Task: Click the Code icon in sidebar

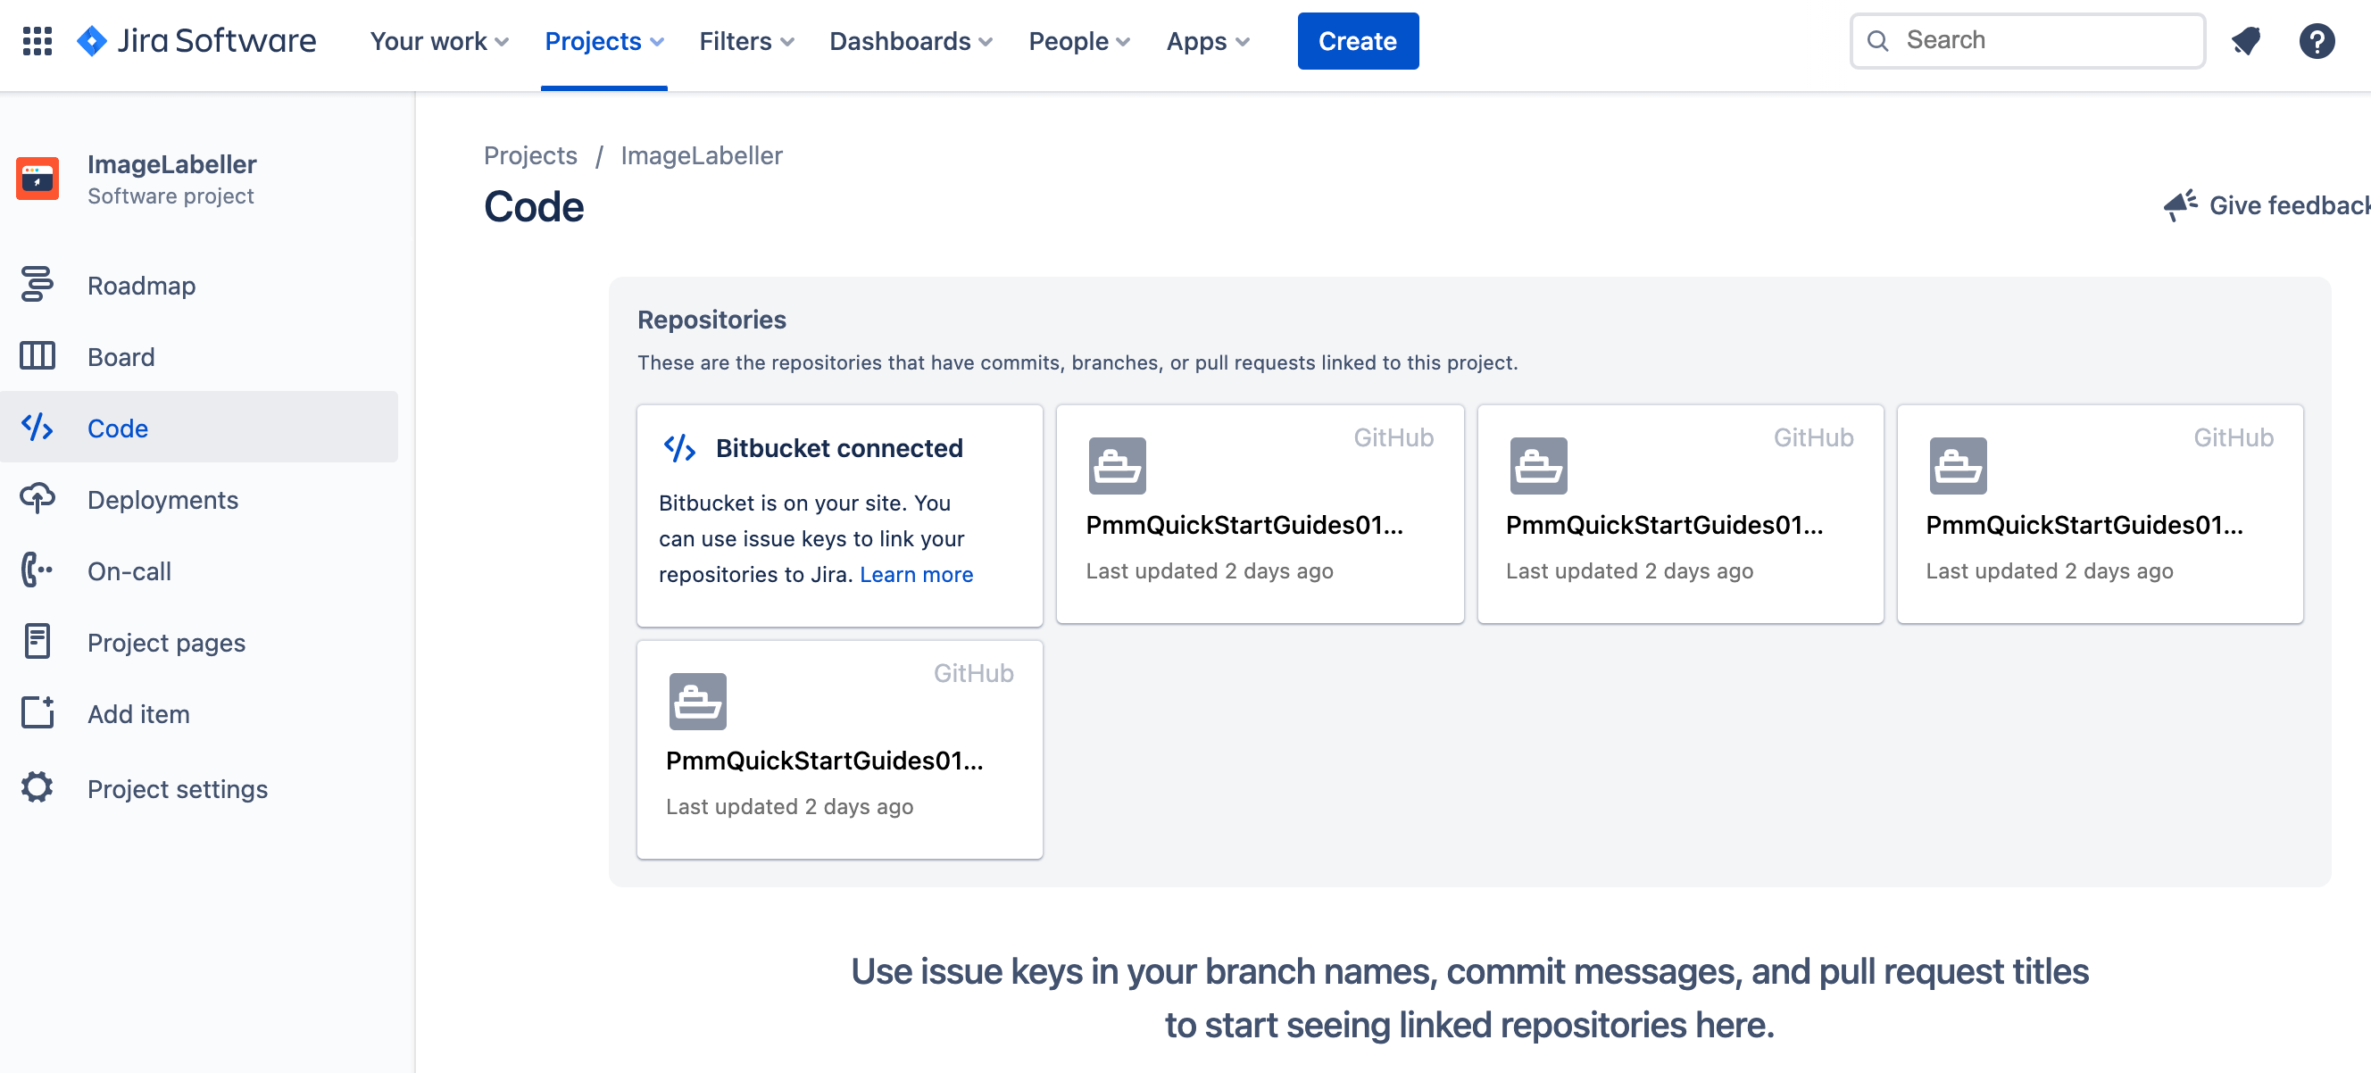Action: coord(37,426)
